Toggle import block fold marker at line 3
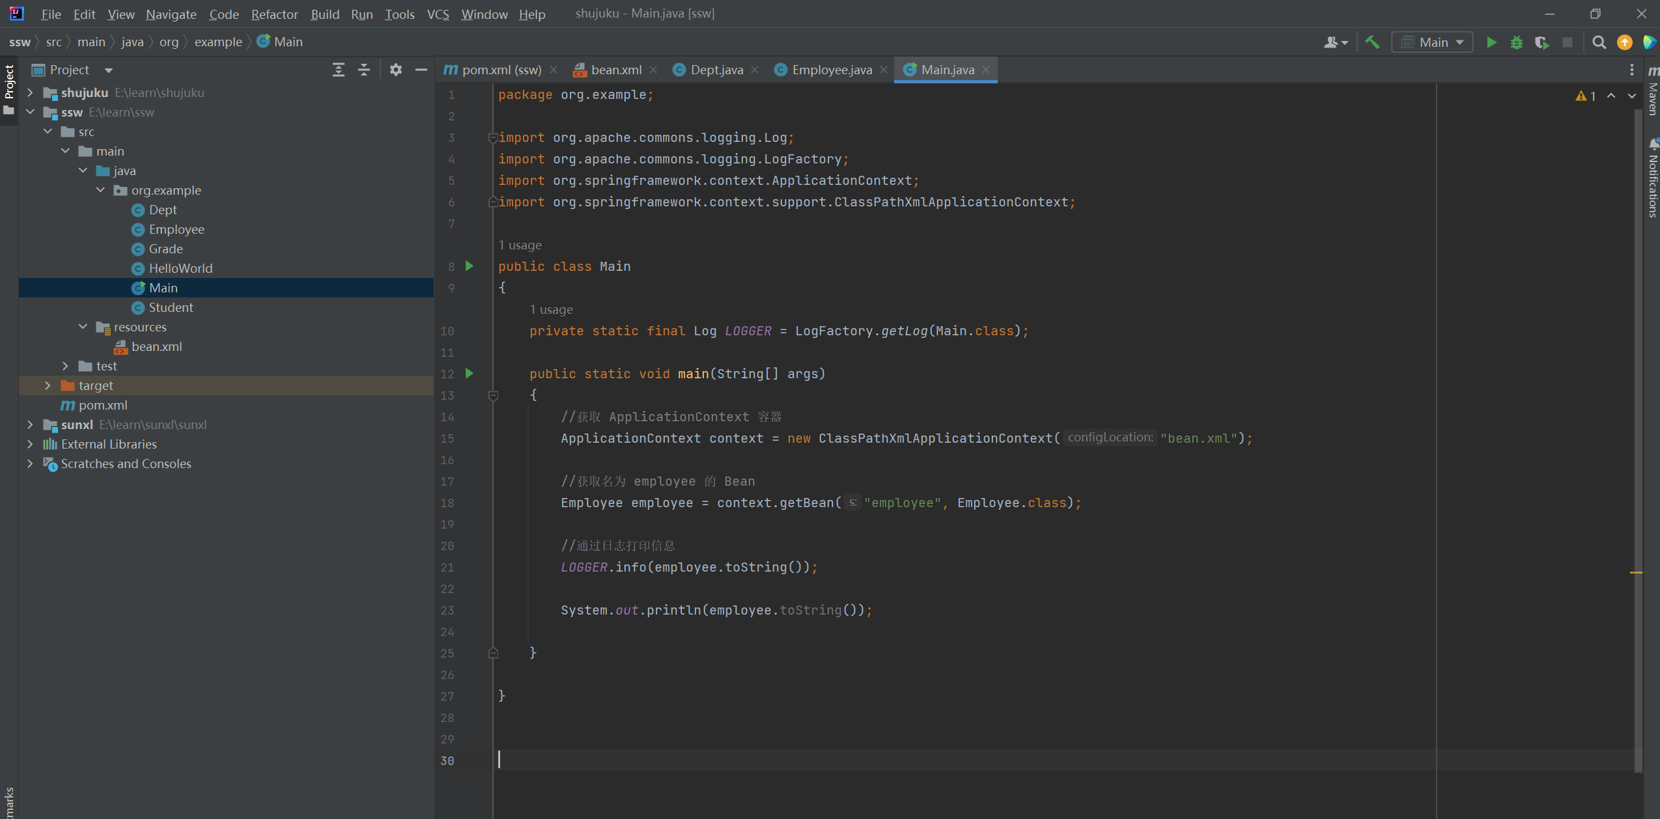This screenshot has width=1660, height=819. click(493, 137)
